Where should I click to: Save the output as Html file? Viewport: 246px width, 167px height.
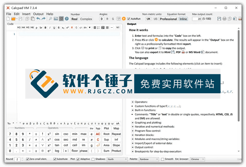click(x=219, y=19)
